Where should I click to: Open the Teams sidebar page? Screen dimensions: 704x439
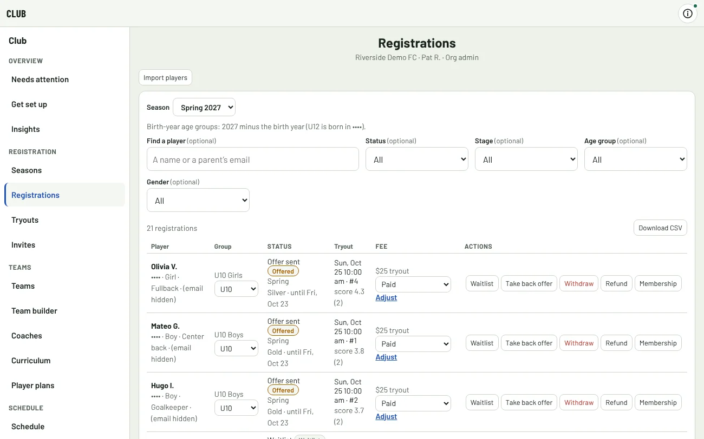(64, 286)
